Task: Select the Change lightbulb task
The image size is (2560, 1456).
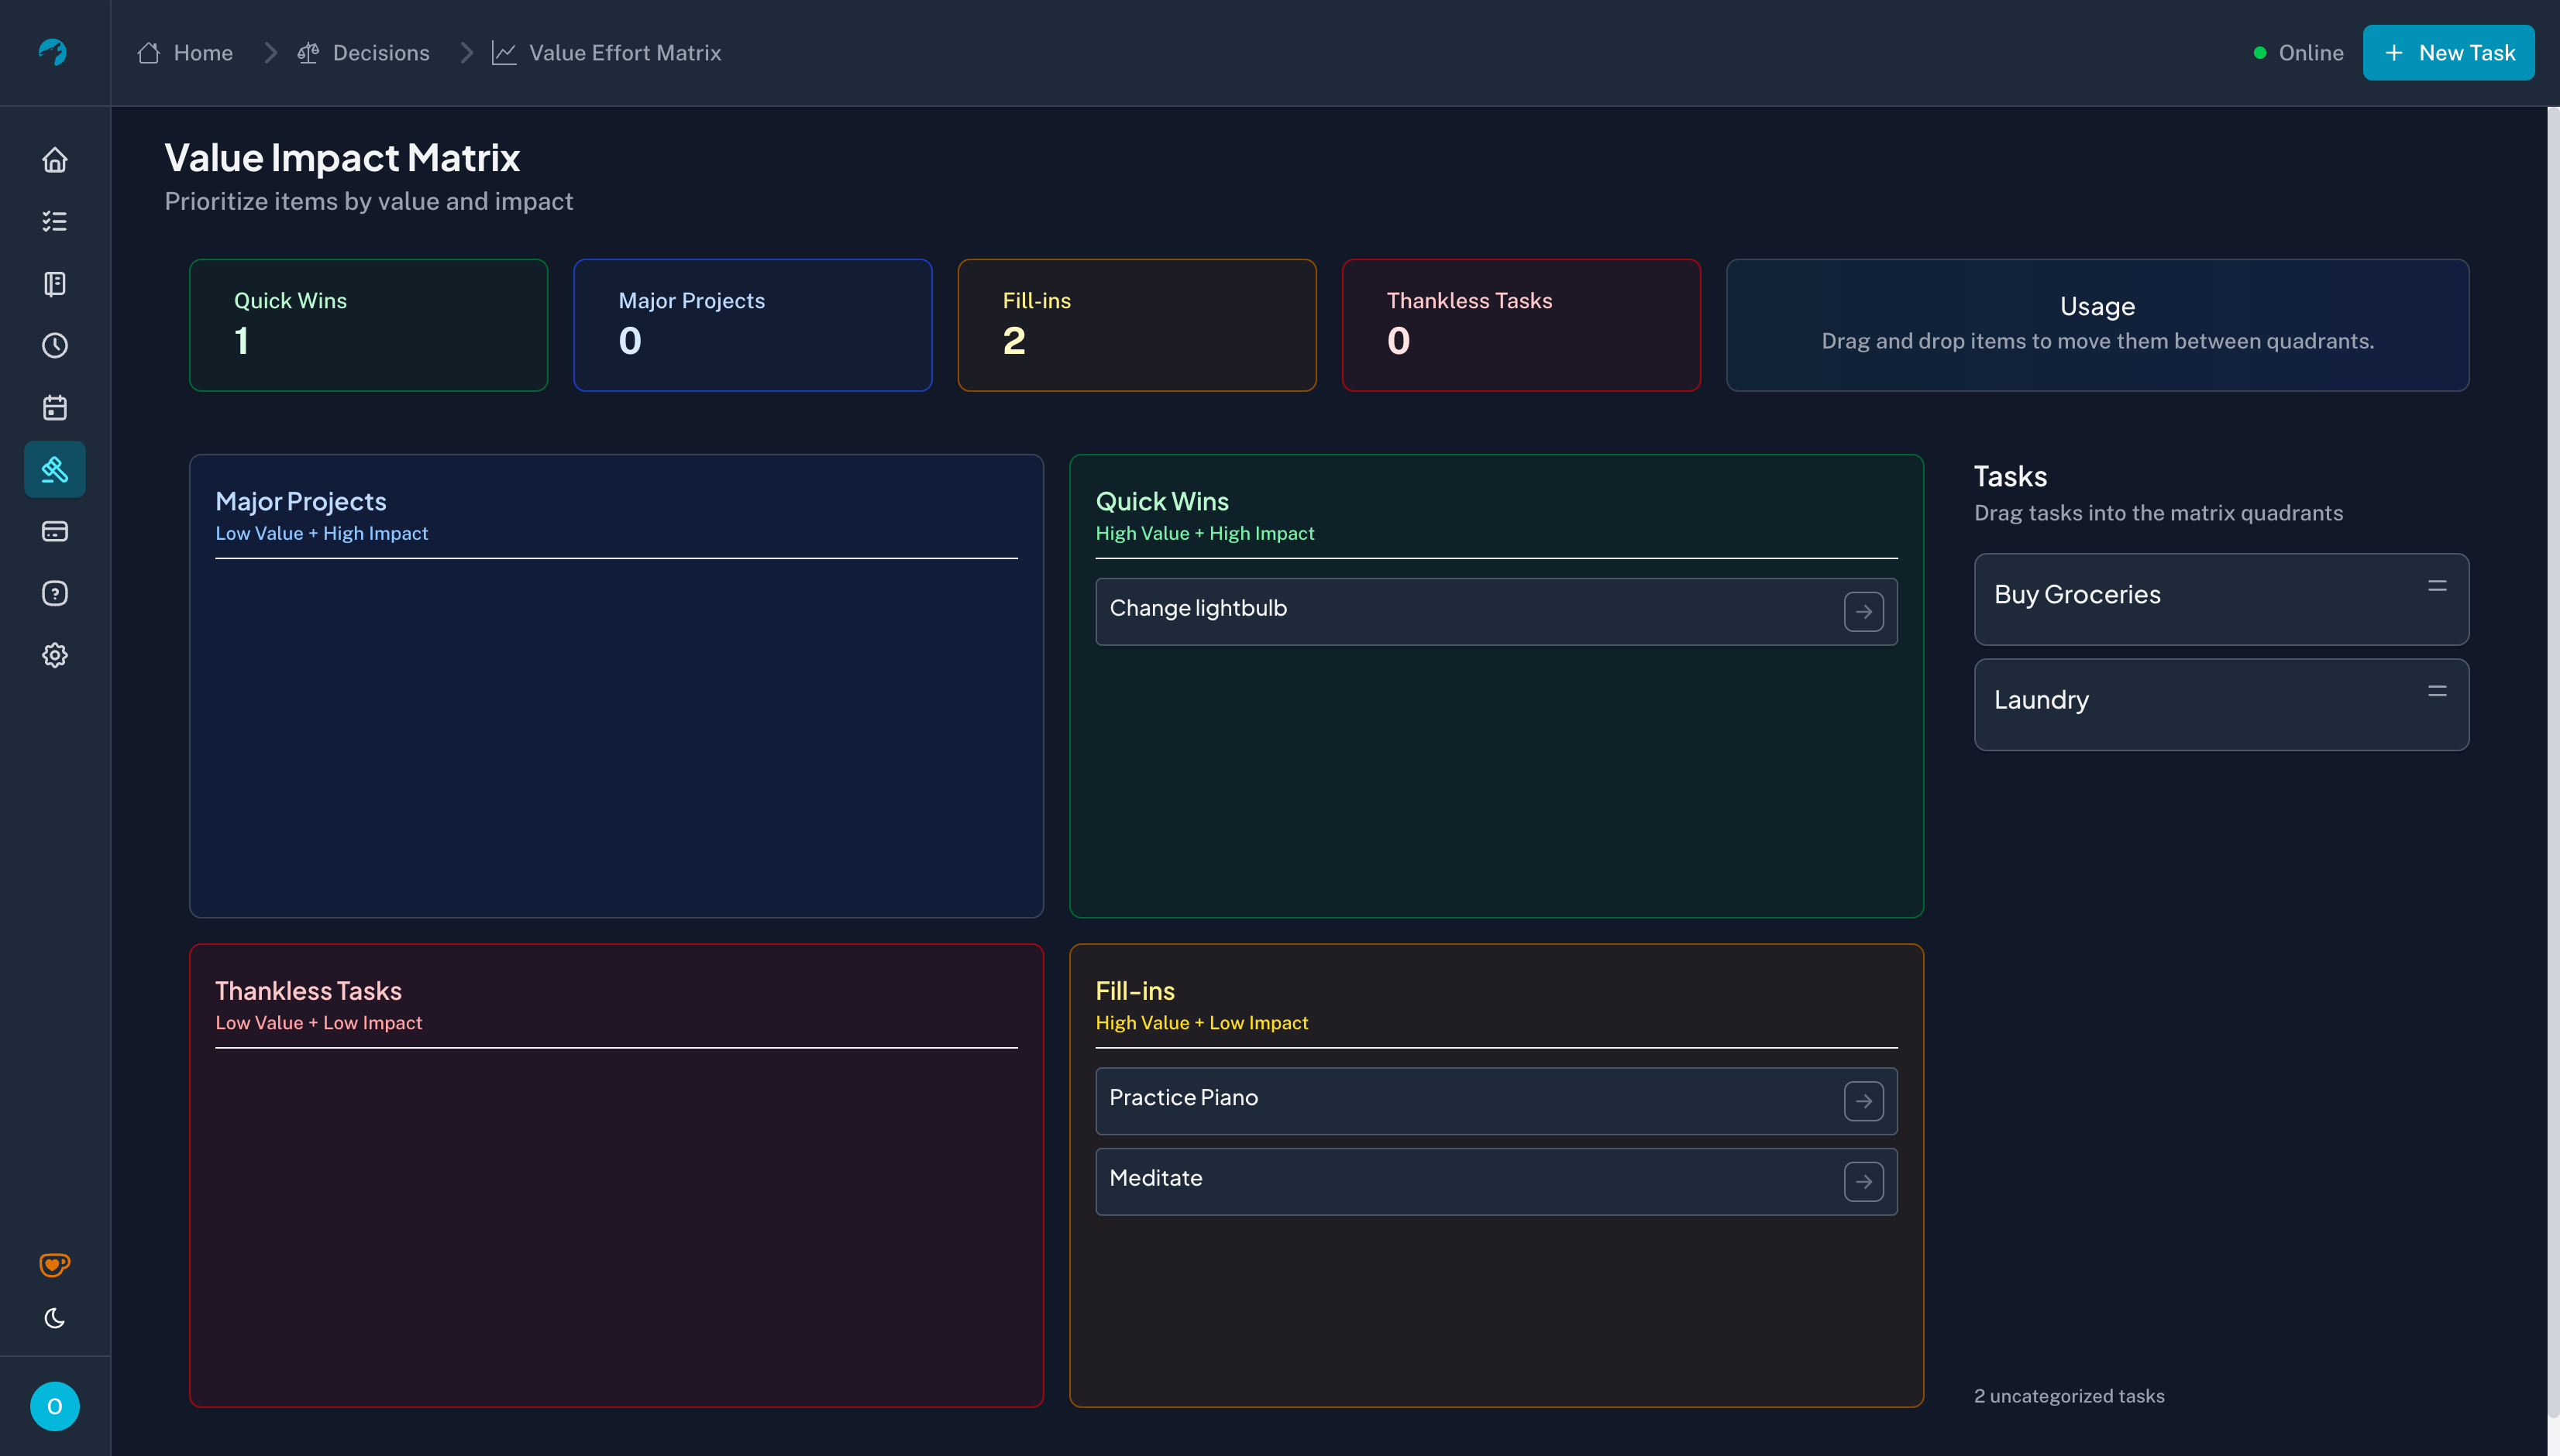Action: (1495, 611)
